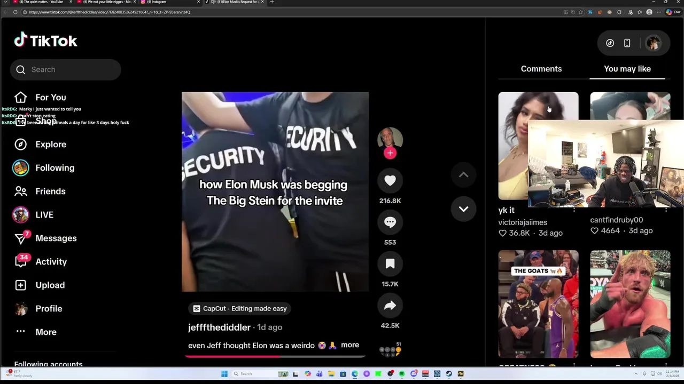Switch to the Instagram browser tab
The height and width of the screenshot is (384, 684).
pos(169,2)
